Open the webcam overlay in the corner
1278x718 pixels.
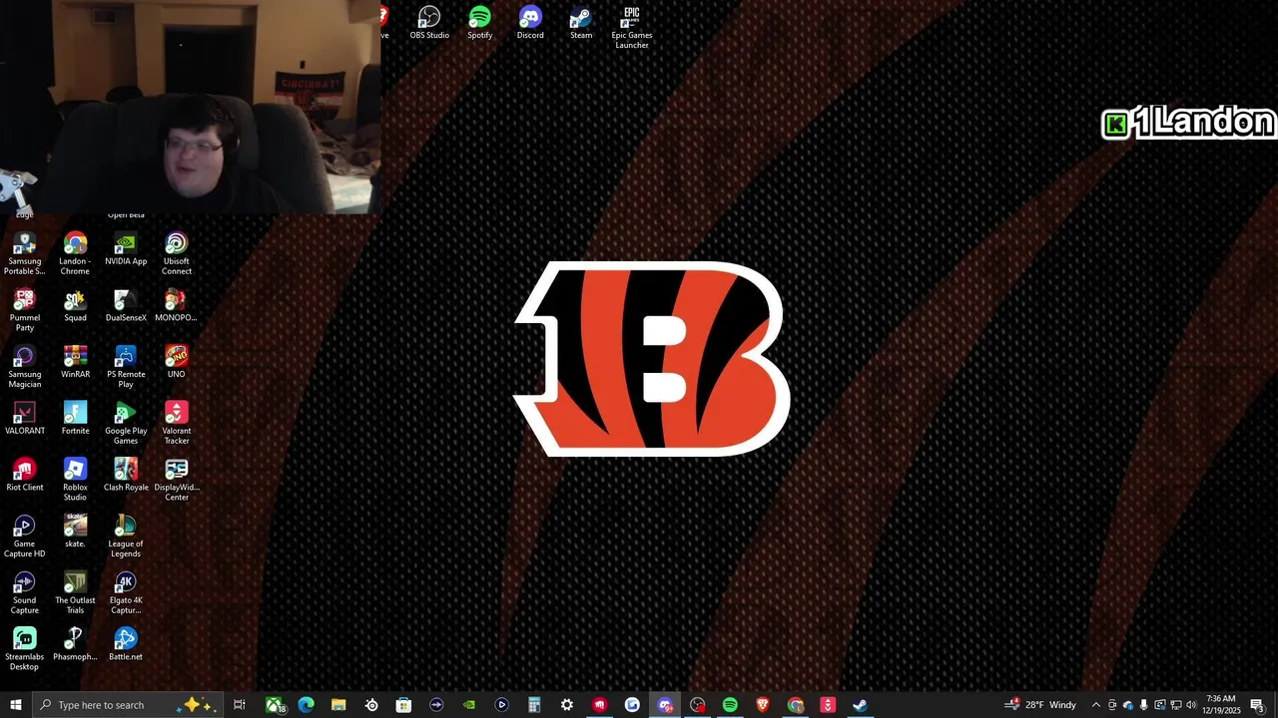190,107
